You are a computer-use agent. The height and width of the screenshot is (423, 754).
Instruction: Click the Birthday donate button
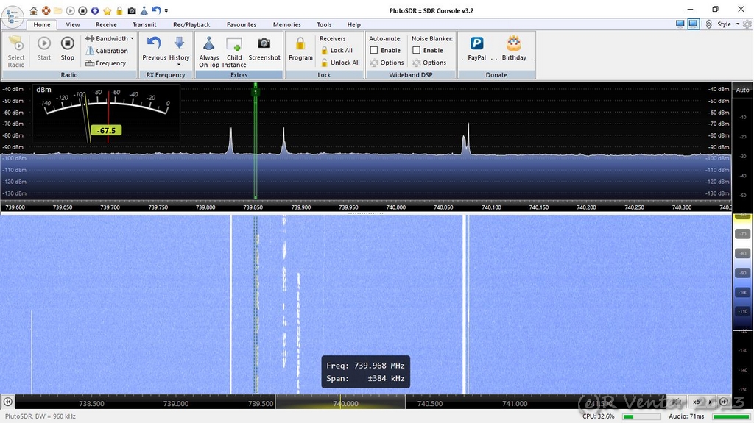coord(514,49)
